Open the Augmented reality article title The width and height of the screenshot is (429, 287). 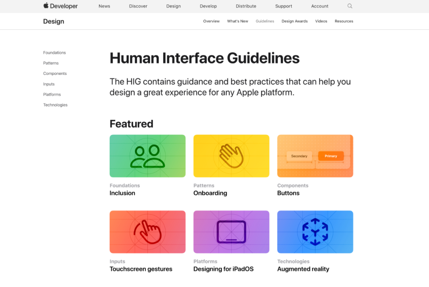303,269
